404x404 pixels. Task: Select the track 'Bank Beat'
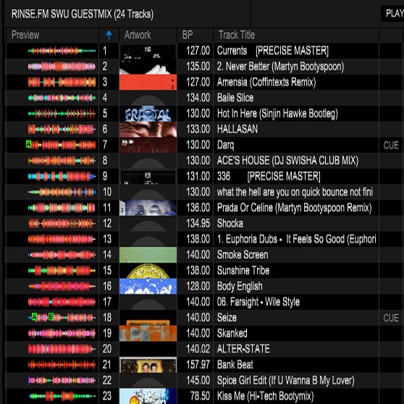[x=235, y=365]
